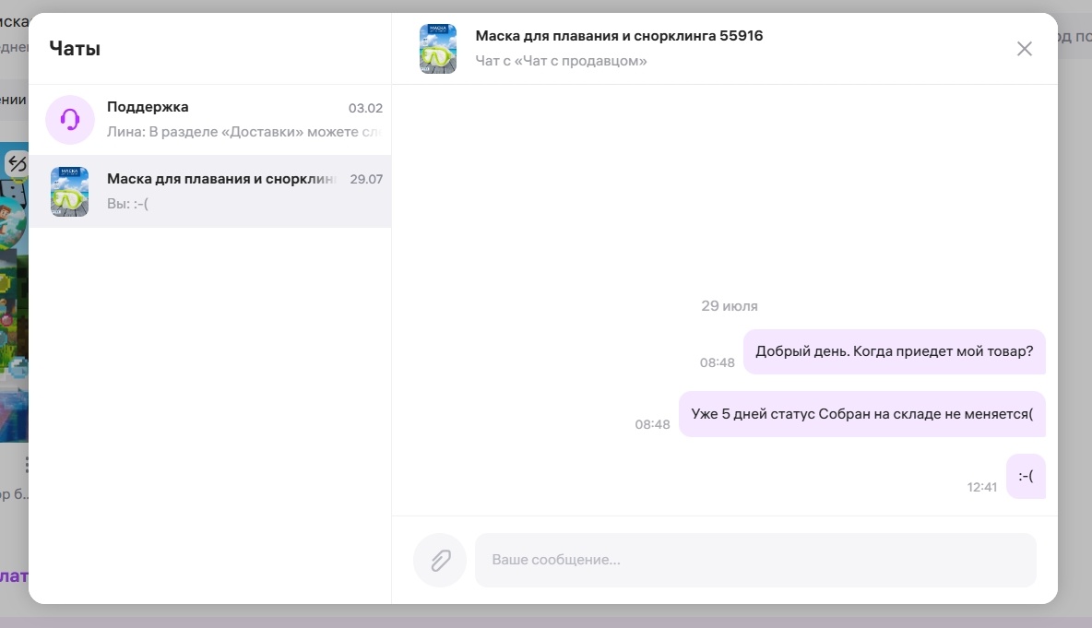Select the message asking Когда приедет мой товар
The height and width of the screenshot is (628, 1092).
point(894,351)
